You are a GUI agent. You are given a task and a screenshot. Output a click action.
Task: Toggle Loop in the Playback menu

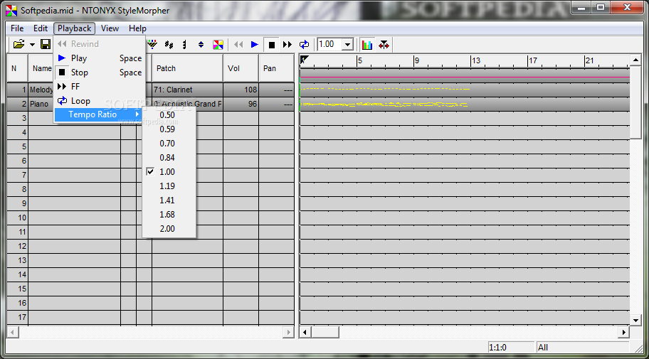click(100, 100)
